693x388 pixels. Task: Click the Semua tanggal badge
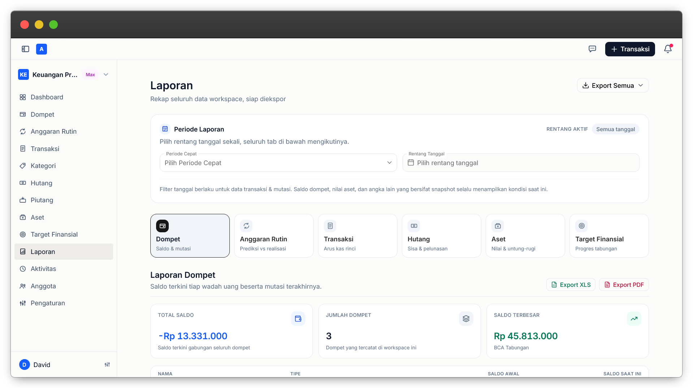pyautogui.click(x=616, y=129)
